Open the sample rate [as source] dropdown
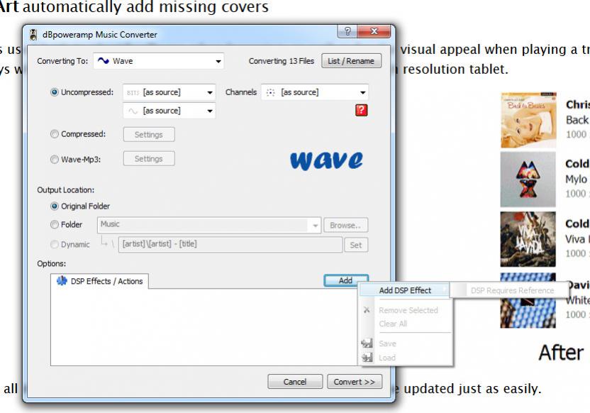The width and height of the screenshot is (590, 413). [169, 111]
